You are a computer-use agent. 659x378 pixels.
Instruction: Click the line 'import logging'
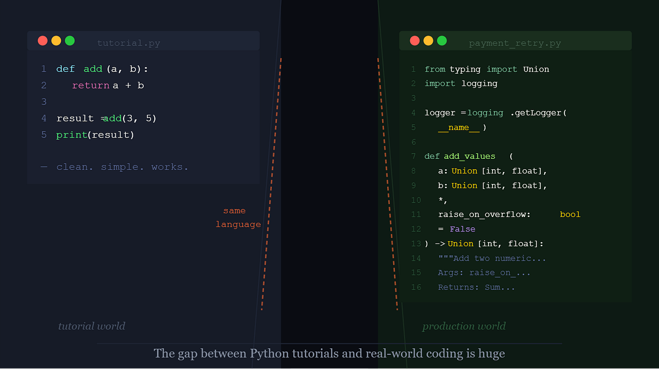pos(461,84)
